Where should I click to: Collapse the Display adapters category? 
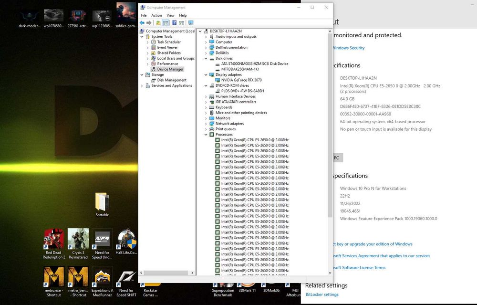206,75
